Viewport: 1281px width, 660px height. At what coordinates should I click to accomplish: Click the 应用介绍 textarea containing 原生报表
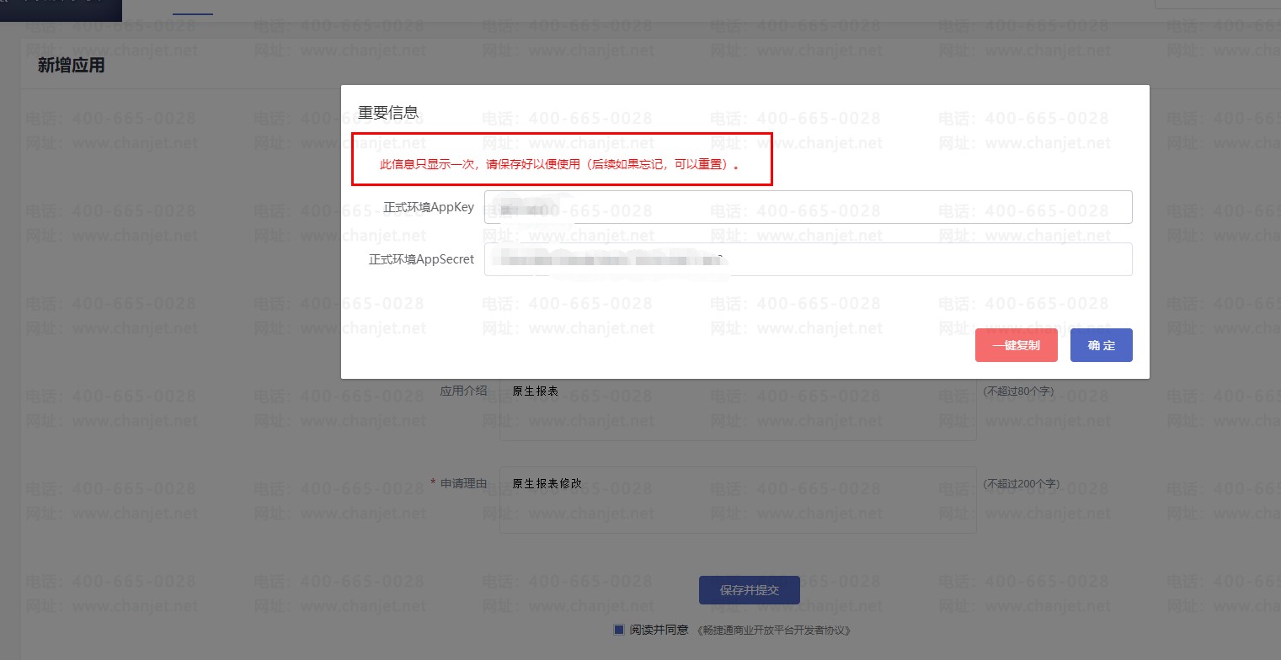click(738, 411)
